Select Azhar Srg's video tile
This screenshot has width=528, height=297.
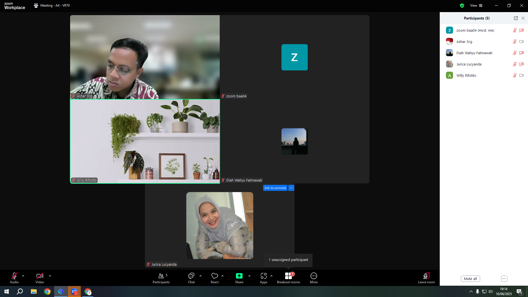coord(145,57)
